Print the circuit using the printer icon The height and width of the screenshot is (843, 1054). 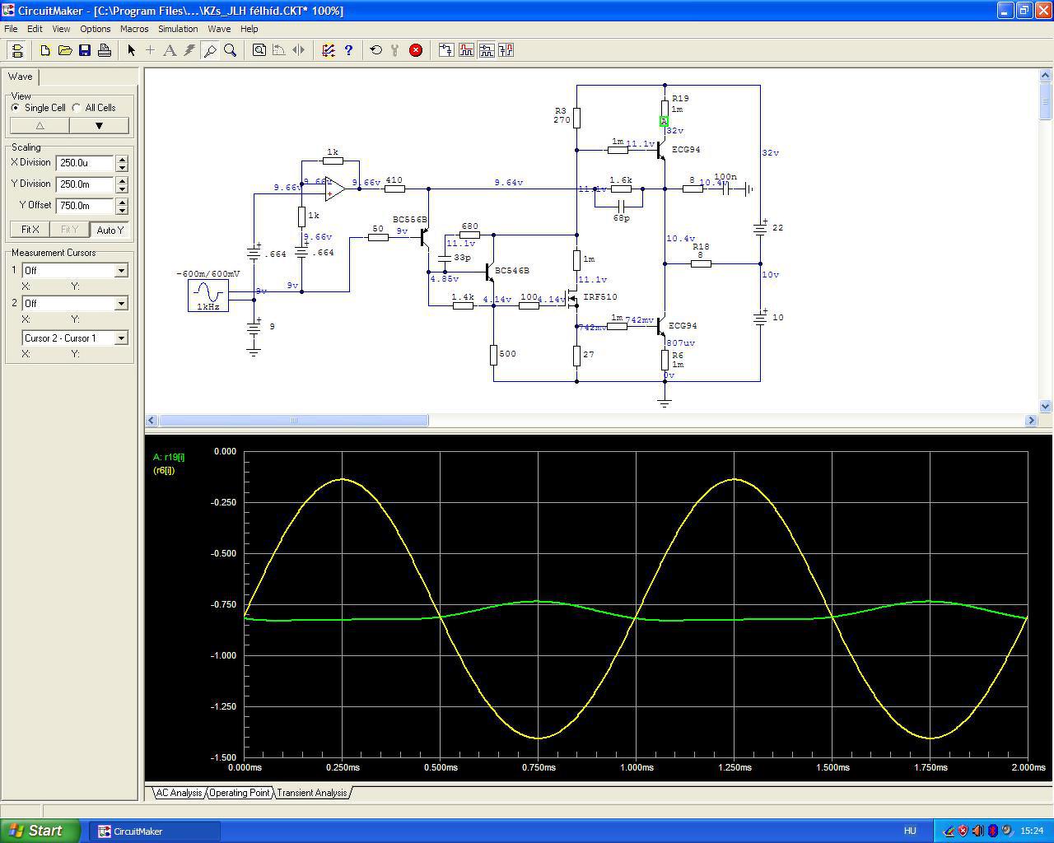tap(105, 50)
